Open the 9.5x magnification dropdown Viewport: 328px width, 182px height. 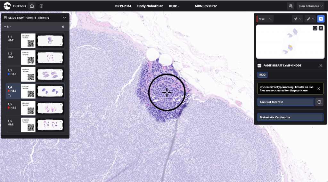coord(265,19)
